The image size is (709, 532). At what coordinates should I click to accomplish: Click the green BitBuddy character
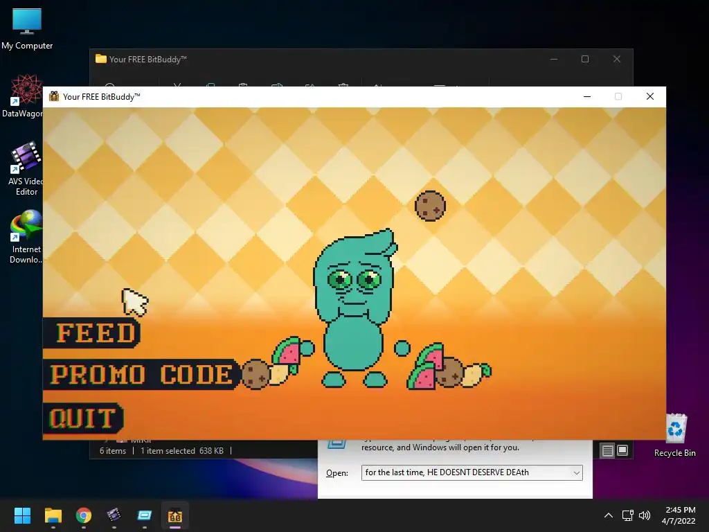click(x=355, y=309)
